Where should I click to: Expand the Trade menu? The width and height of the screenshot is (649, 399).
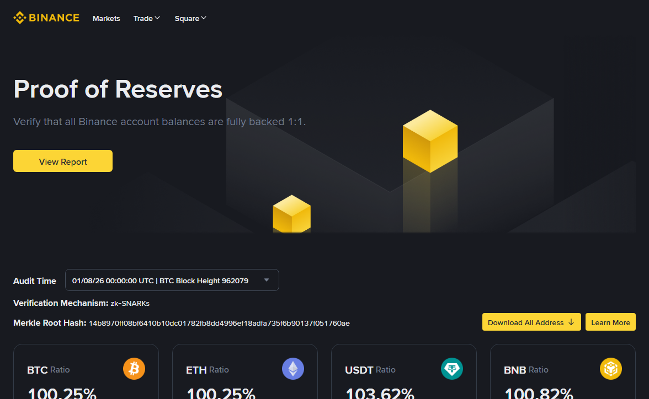click(147, 19)
